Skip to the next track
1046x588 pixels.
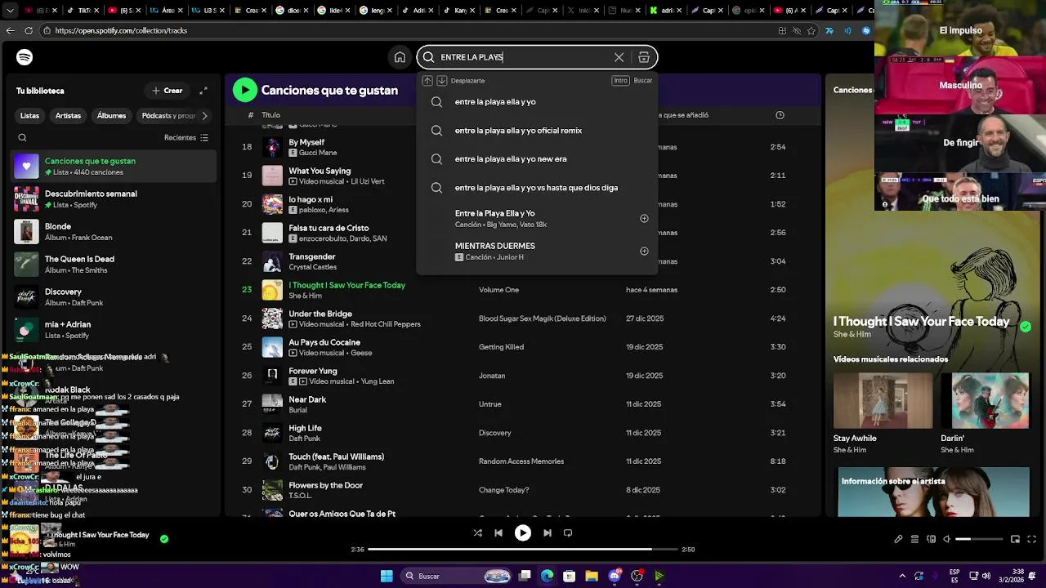click(548, 533)
